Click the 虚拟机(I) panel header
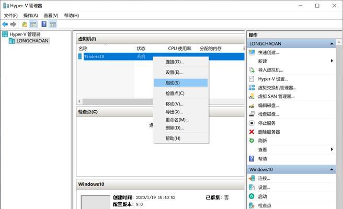Image resolution: width=343 pixels, height=209 pixels. (x=161, y=39)
